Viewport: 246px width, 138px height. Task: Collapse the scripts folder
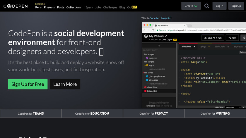point(149,62)
